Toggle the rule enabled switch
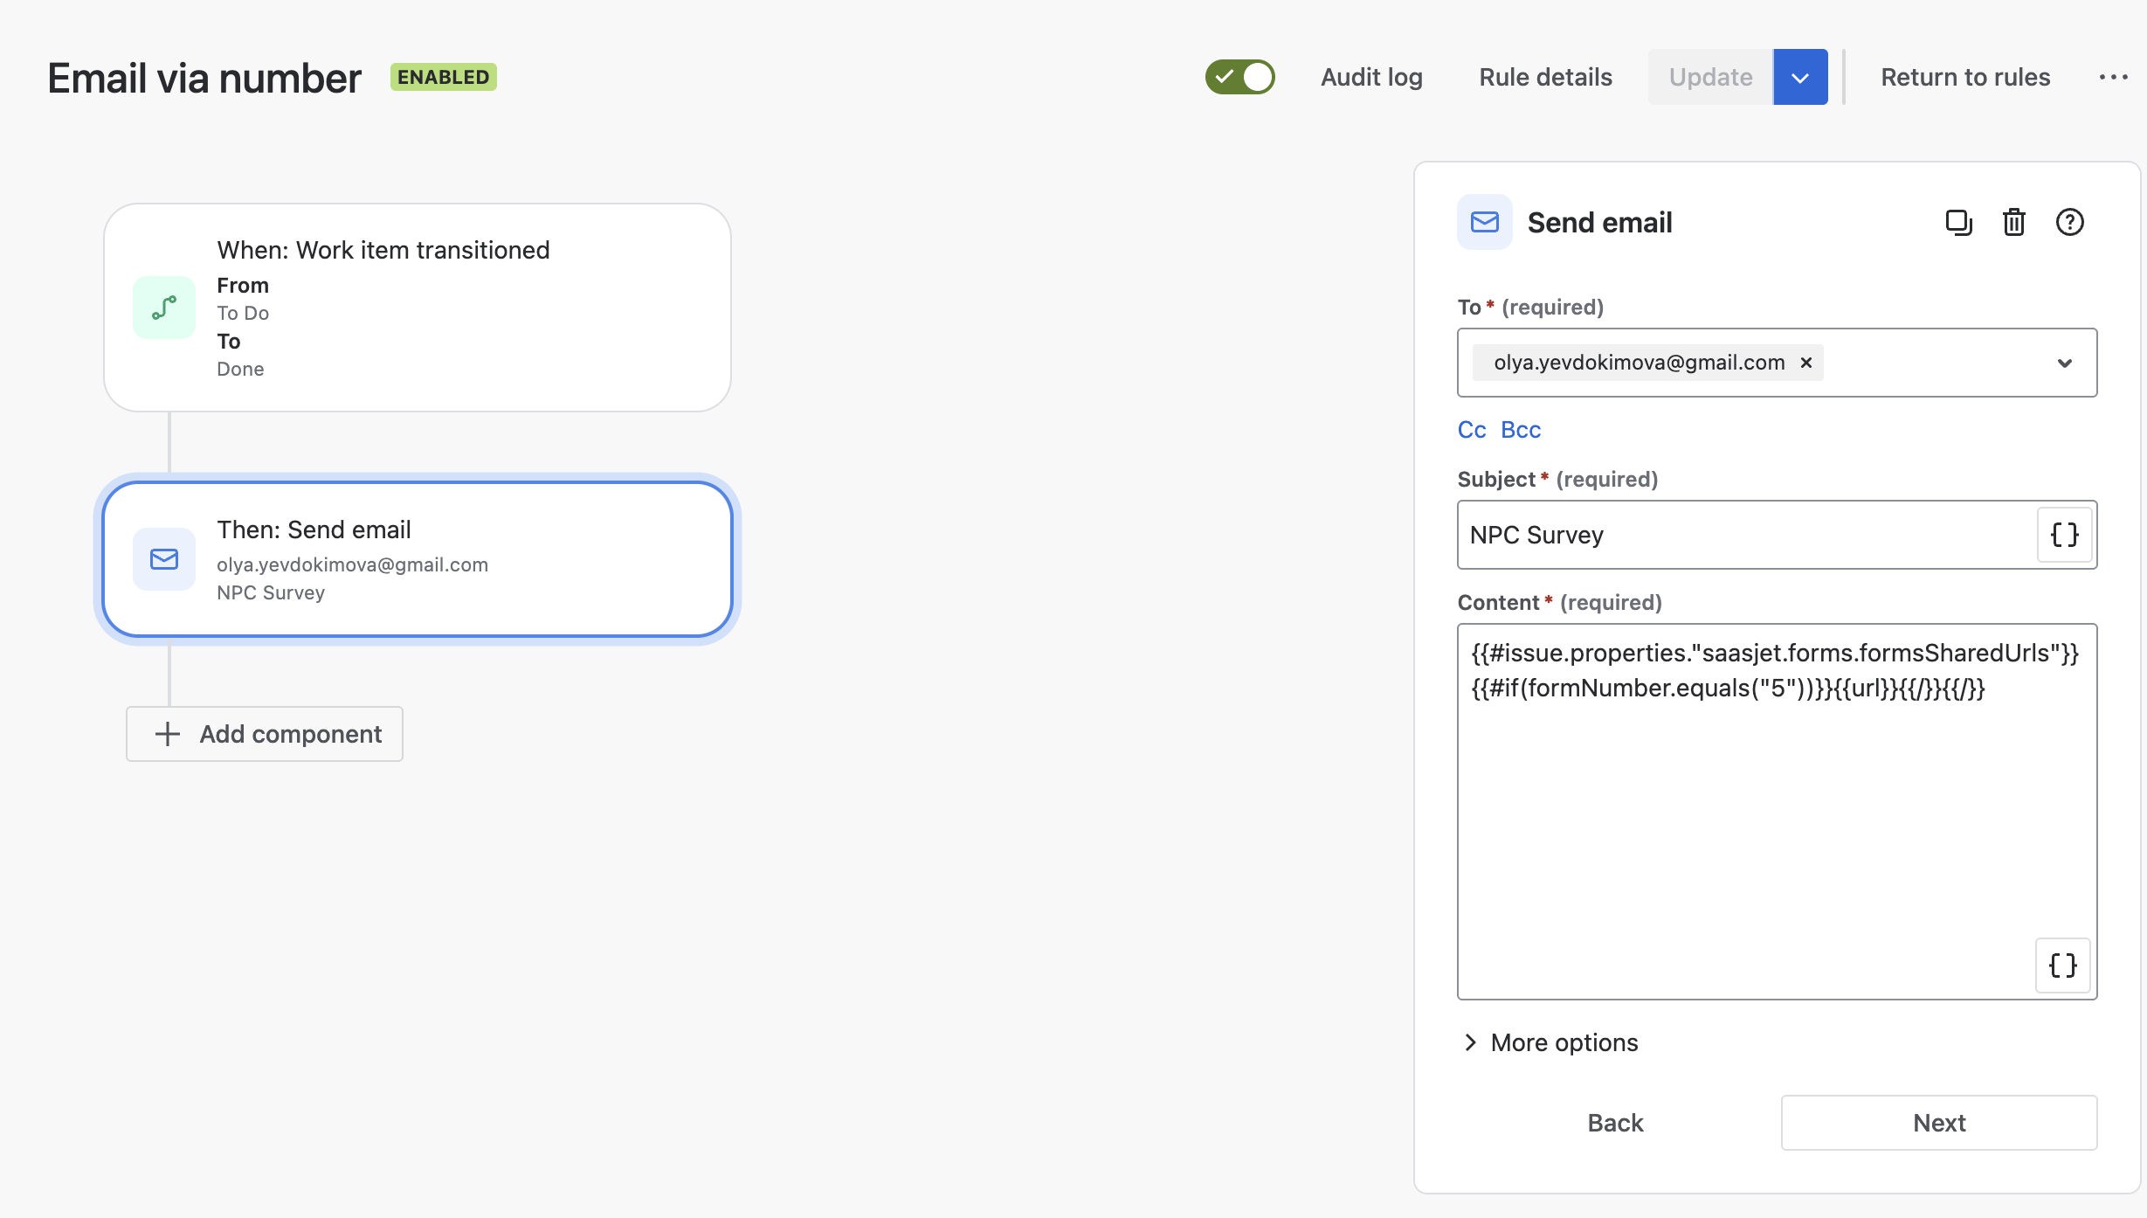This screenshot has width=2147, height=1218. tap(1239, 77)
